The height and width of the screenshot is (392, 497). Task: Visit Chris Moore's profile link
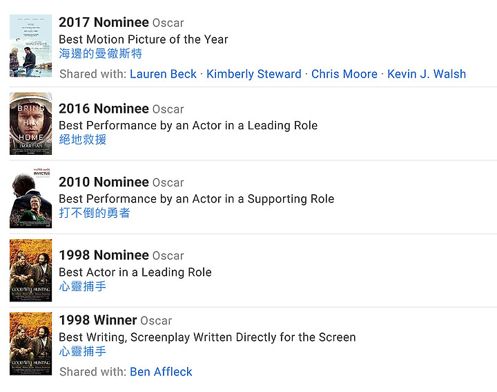click(344, 74)
